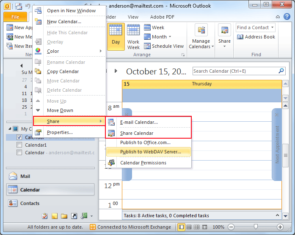295x235 pixels.
Task: Switch to Calendar and Tasks status view
Action: [x=189, y=227]
